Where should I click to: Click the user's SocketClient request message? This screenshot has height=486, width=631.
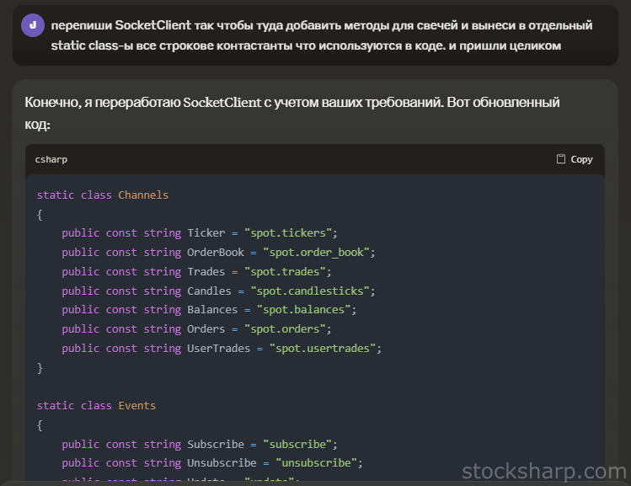tap(320, 35)
